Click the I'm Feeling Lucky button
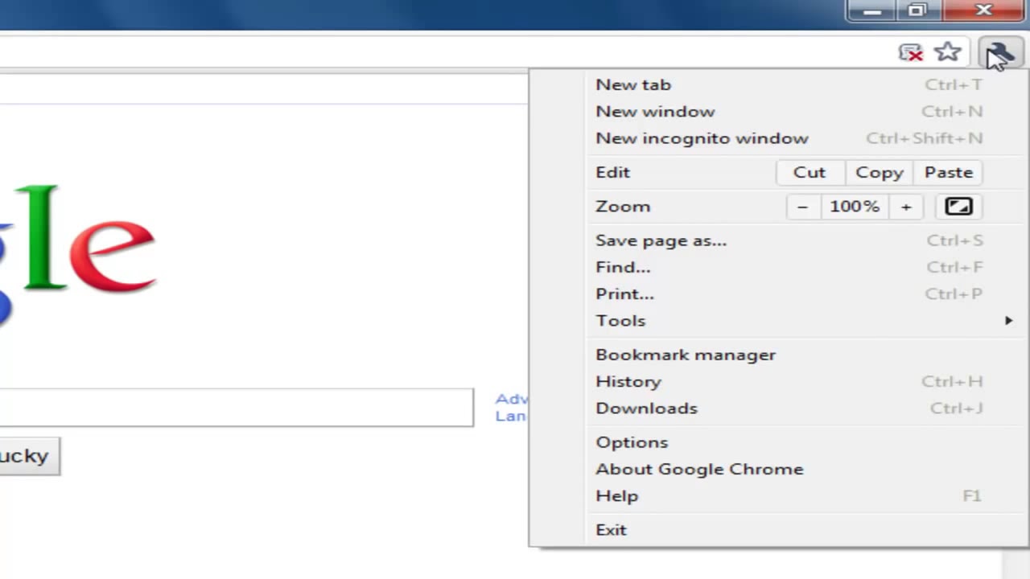This screenshot has height=579, width=1030. [30, 456]
